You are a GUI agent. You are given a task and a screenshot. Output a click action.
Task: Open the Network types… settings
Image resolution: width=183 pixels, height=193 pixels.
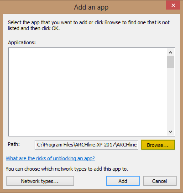coord(40,181)
